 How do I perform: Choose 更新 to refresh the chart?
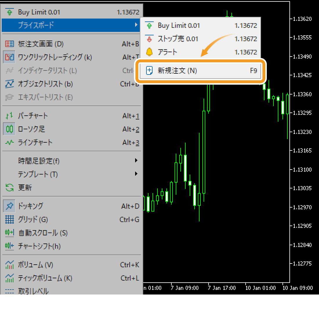[x=71, y=188]
